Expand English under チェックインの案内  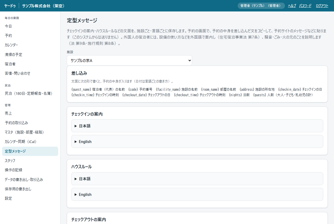[197, 142]
